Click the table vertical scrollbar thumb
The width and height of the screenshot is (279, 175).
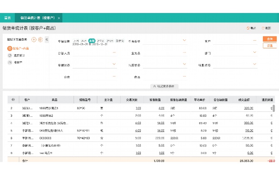(274, 108)
